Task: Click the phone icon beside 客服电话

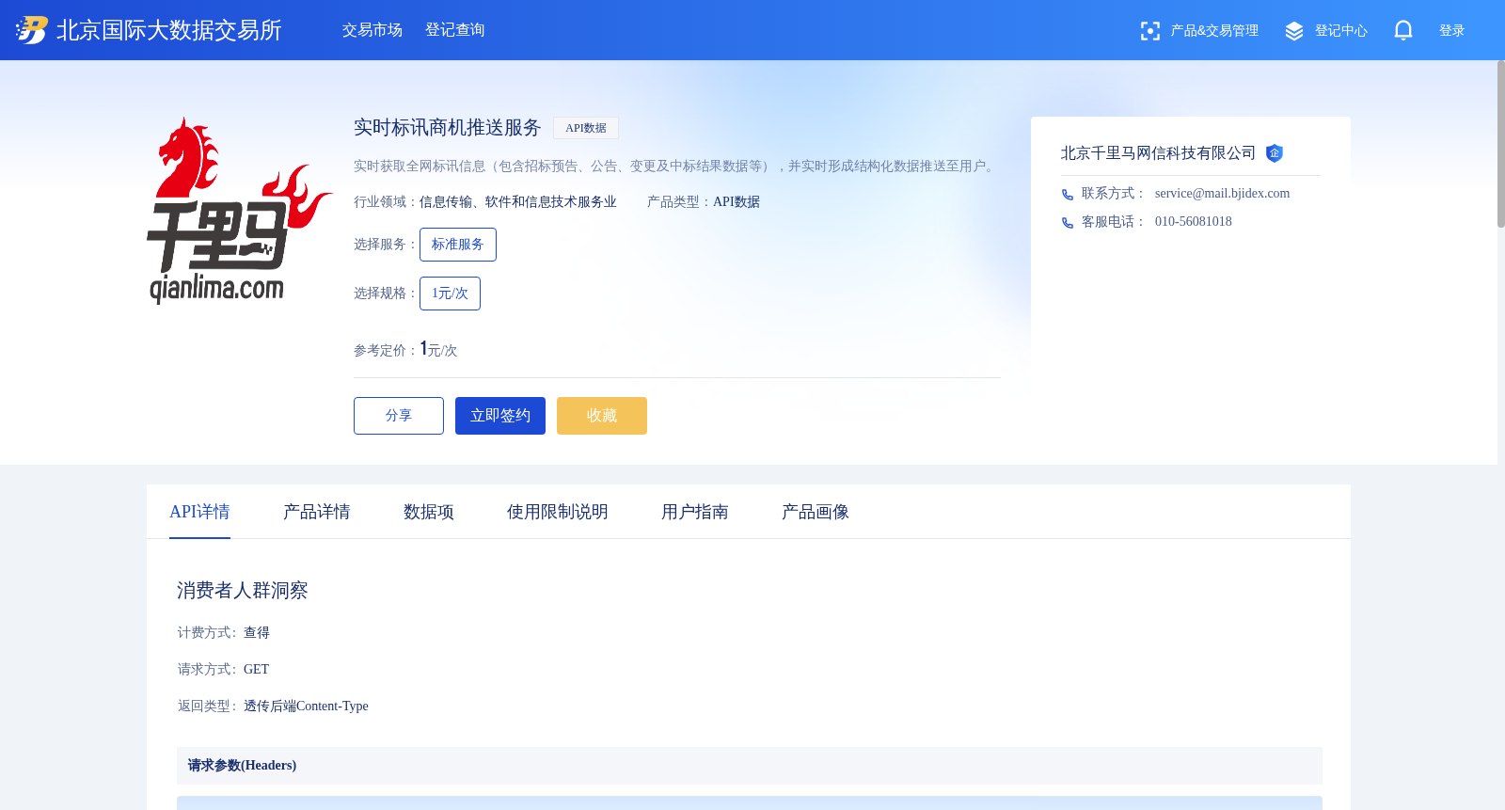Action: point(1068,223)
